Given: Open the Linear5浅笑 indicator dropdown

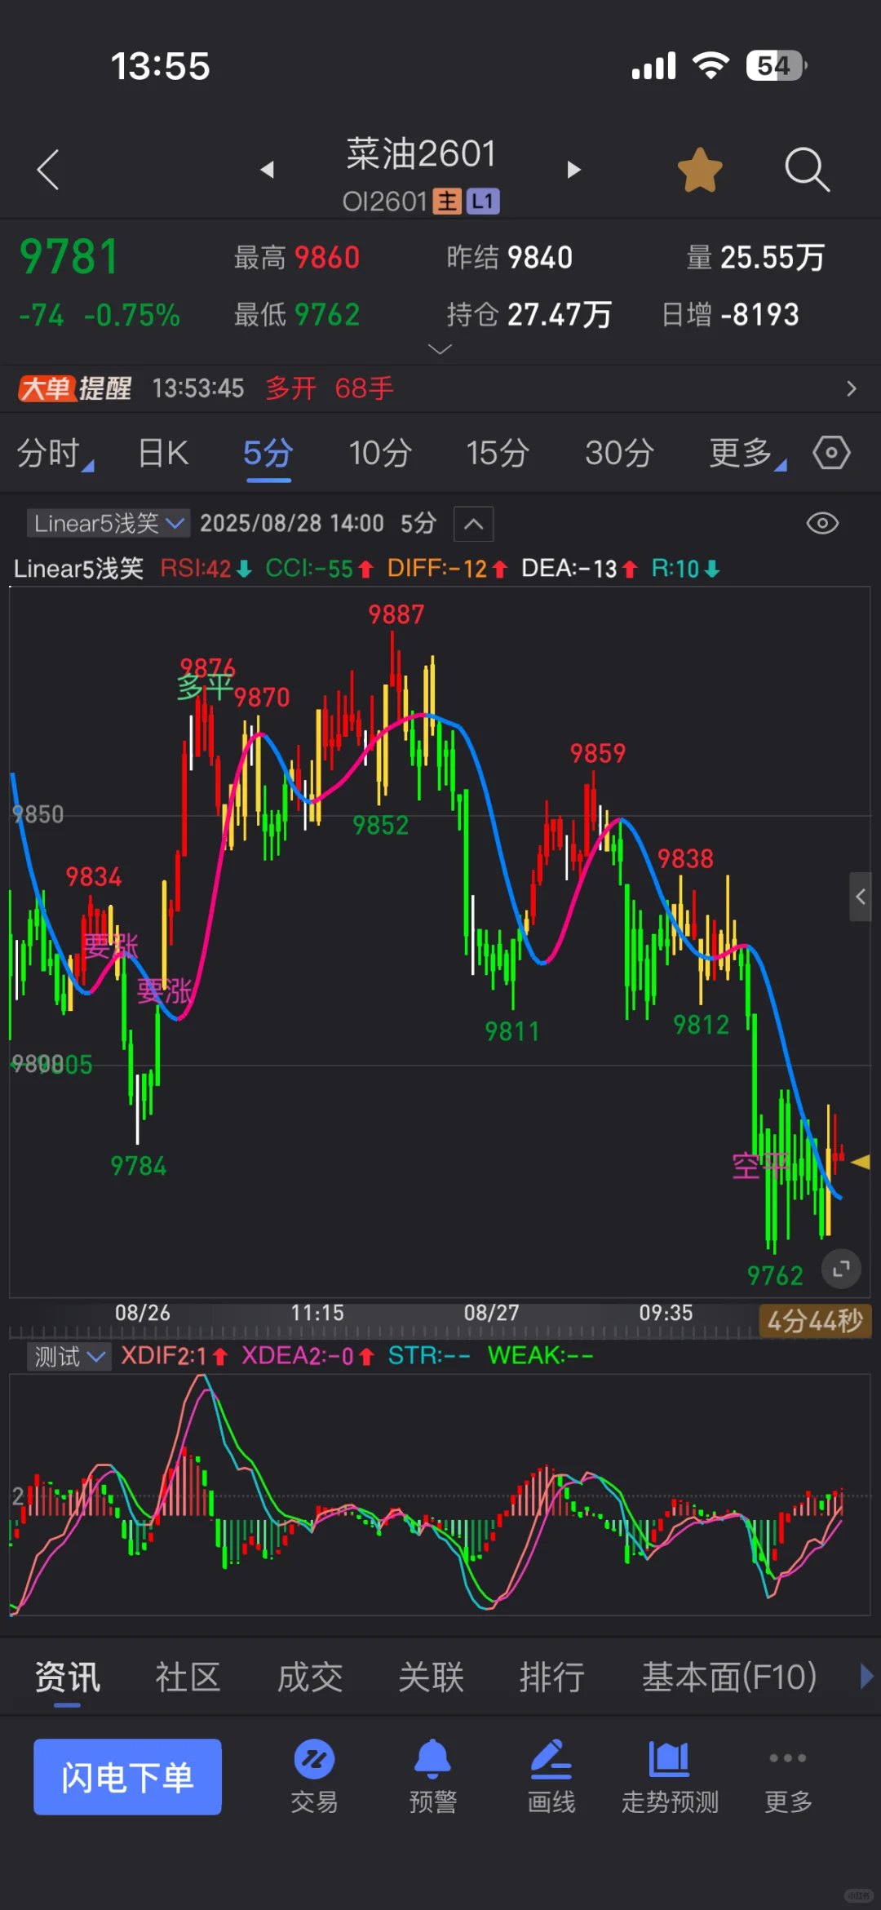Looking at the screenshot, I should (108, 523).
